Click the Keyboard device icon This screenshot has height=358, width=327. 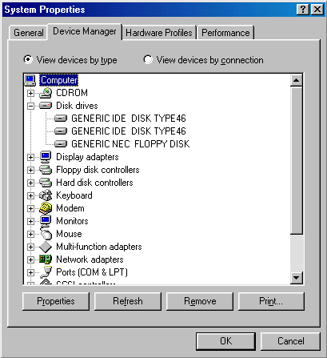(x=46, y=195)
